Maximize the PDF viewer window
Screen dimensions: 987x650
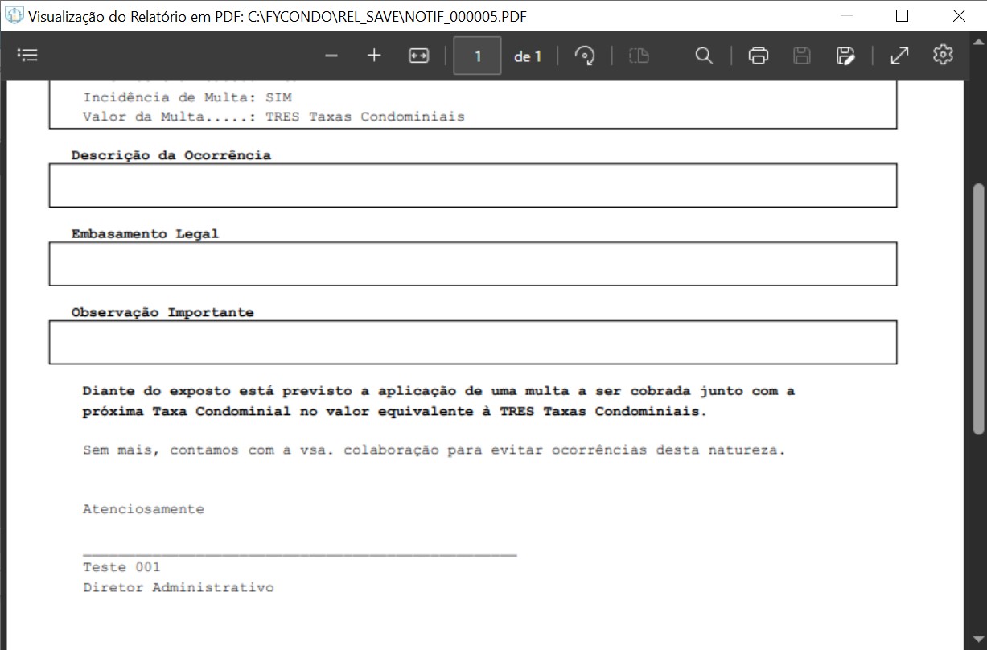click(902, 15)
